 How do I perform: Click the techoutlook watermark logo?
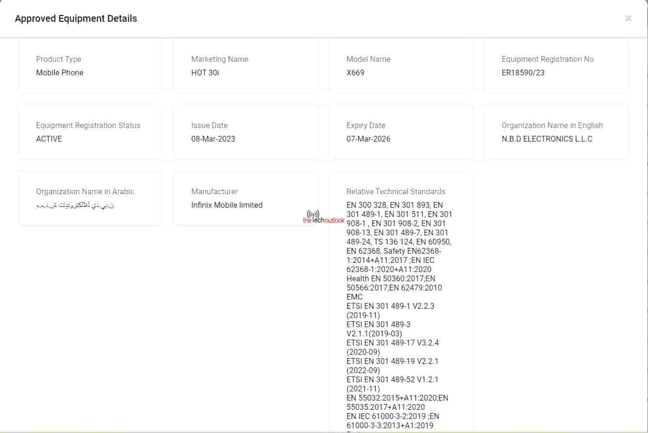[x=323, y=217]
